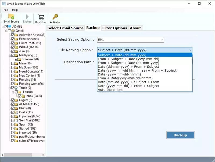Click the Sent Mail (3105) folder icon

point(16,120)
